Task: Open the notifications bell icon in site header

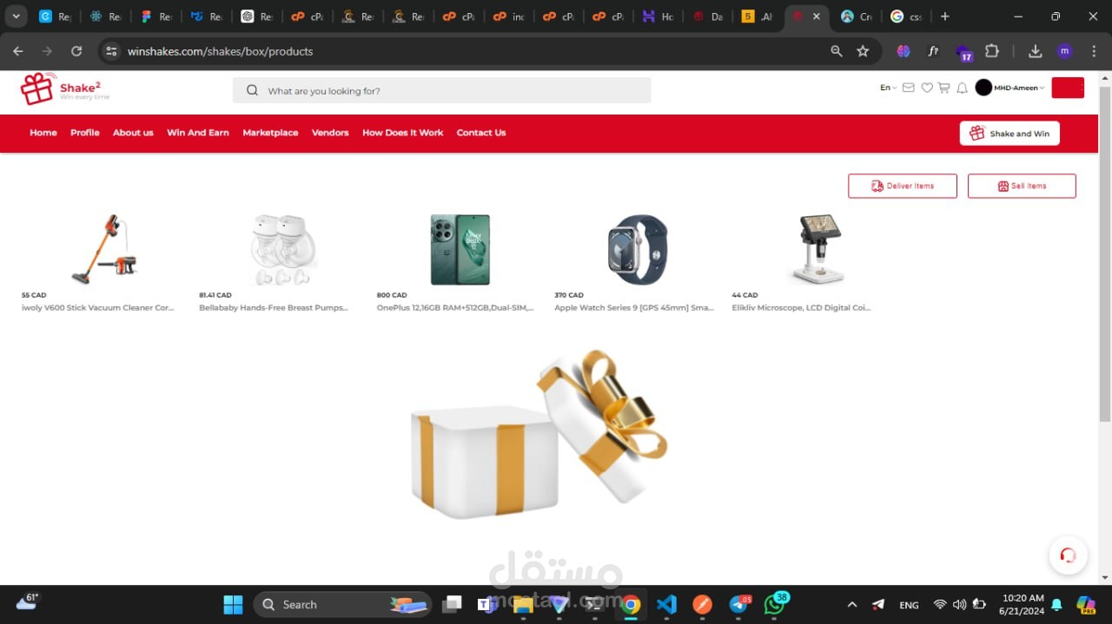Action: [x=962, y=88]
